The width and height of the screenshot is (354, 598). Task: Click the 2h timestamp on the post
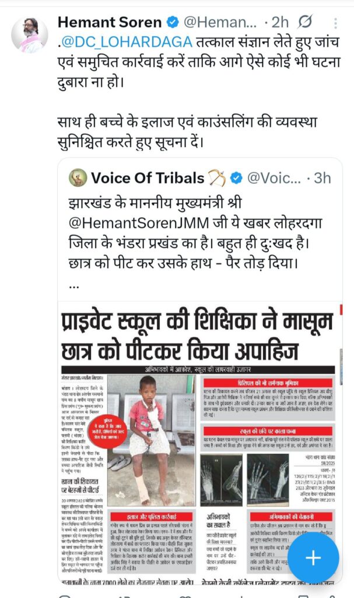(x=280, y=23)
